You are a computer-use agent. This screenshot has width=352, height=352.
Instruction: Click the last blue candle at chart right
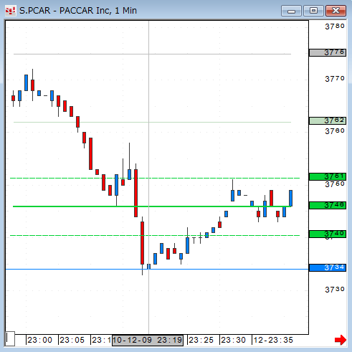click(290, 198)
